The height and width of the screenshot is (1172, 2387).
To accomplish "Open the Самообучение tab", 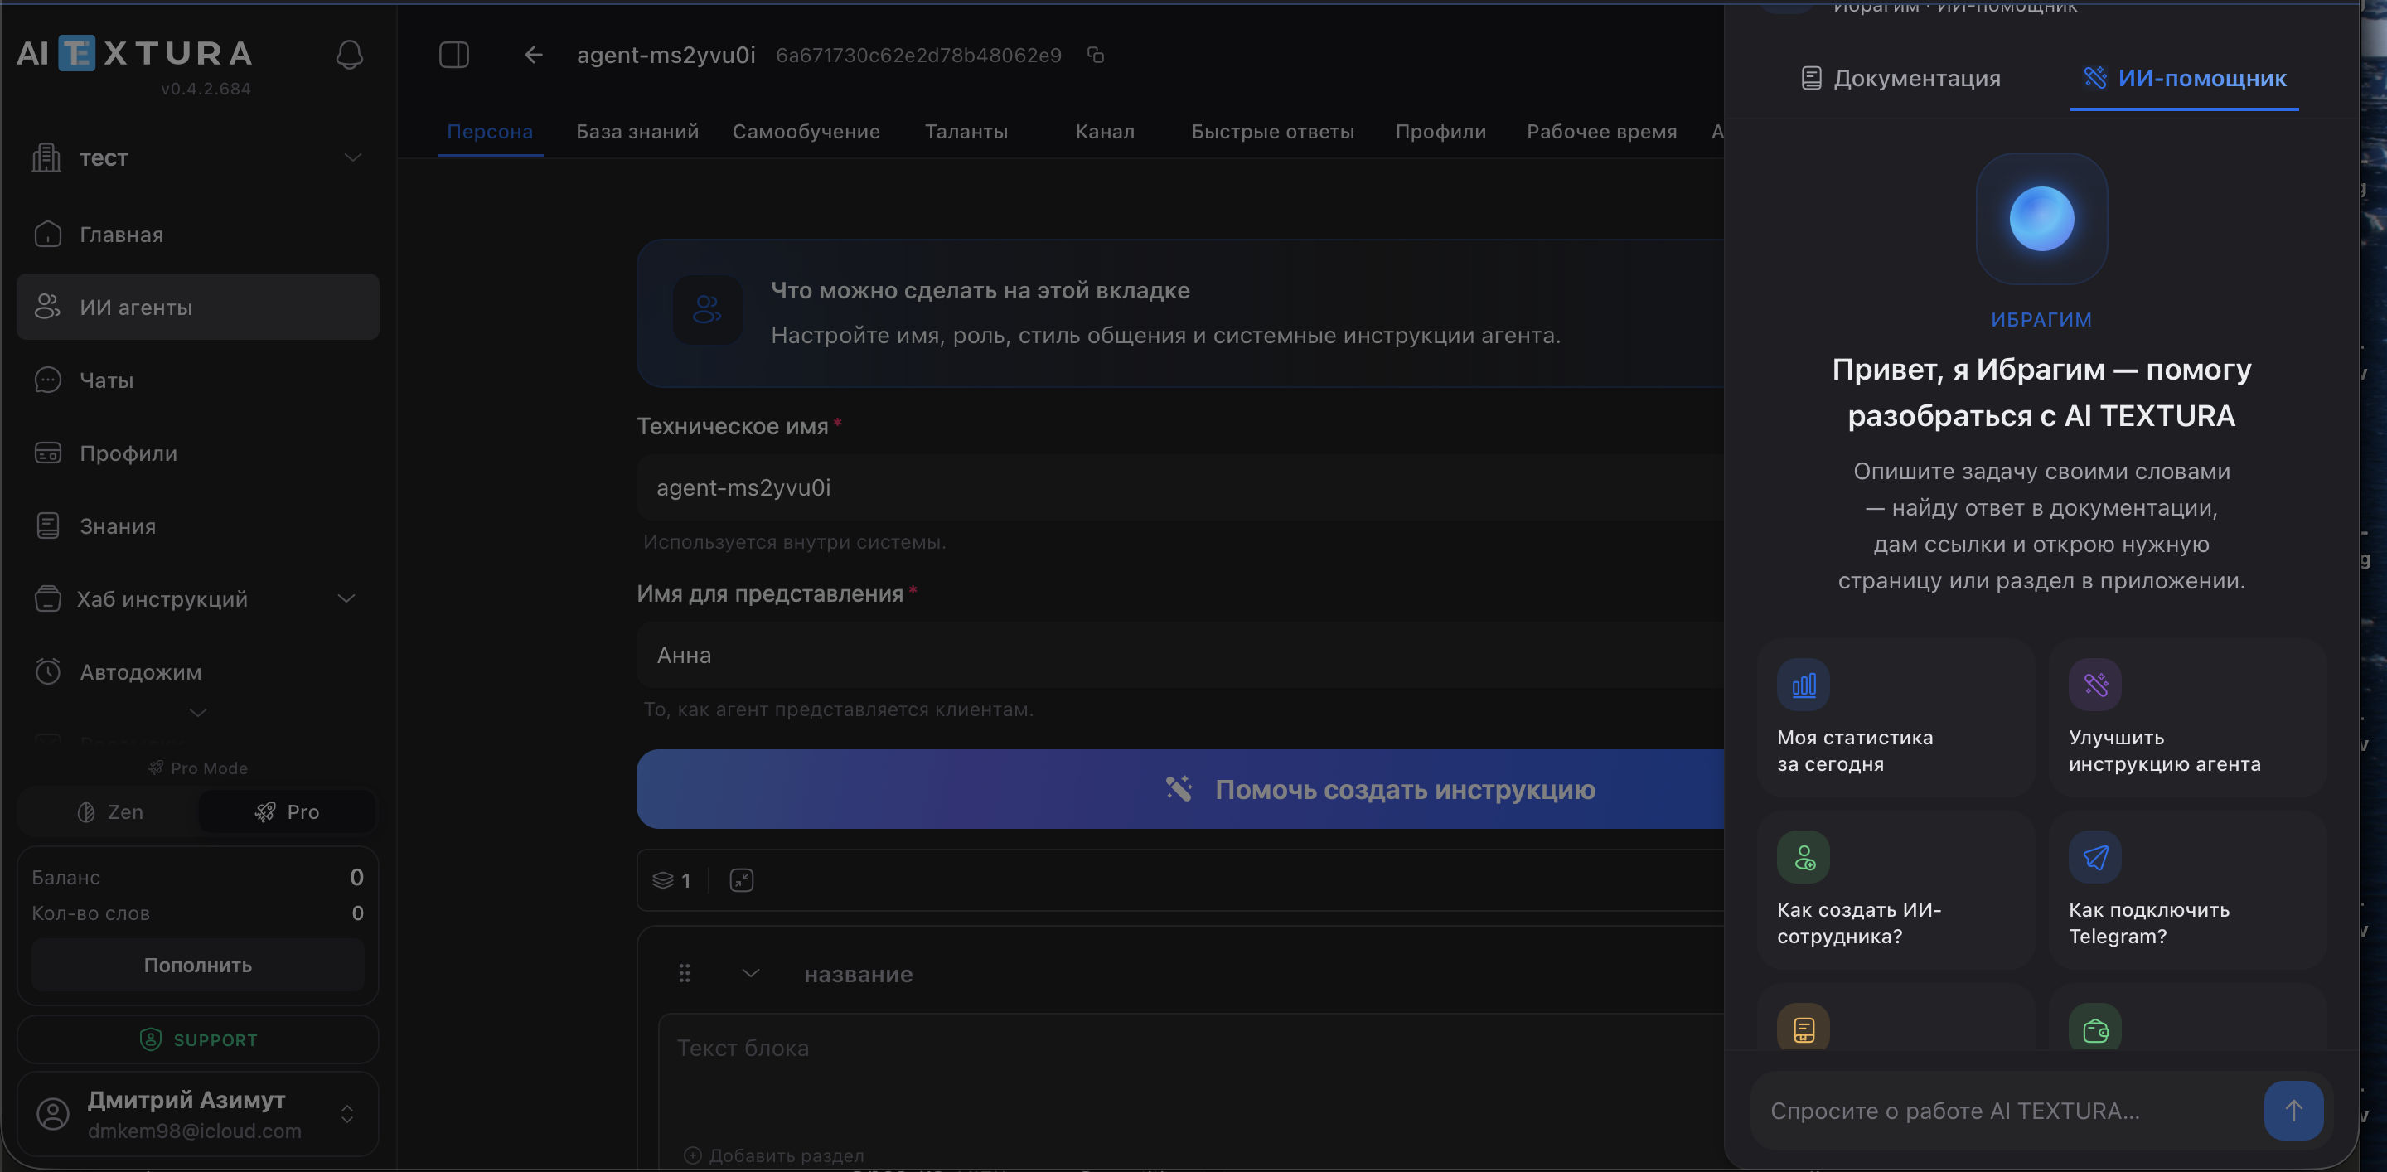I will click(x=806, y=132).
